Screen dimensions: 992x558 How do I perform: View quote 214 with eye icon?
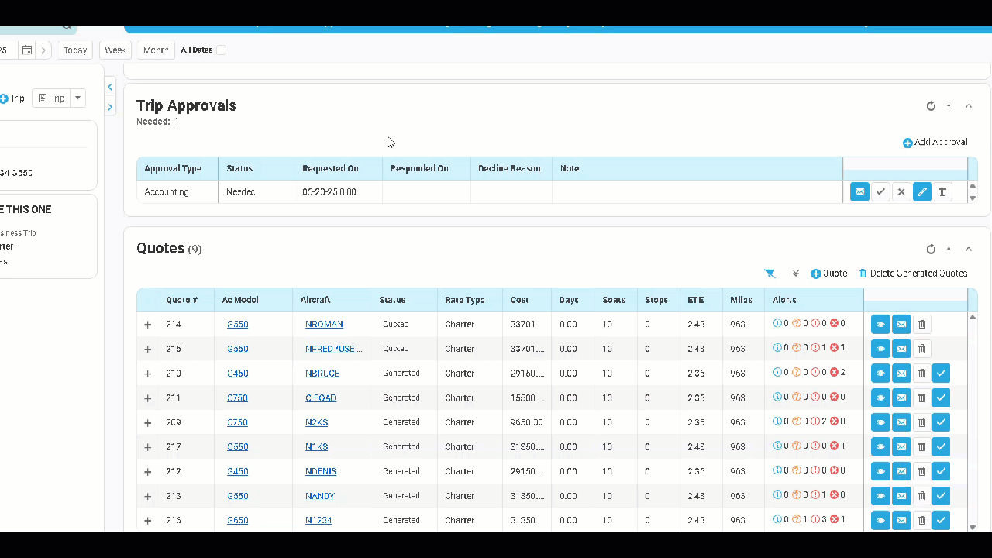click(880, 324)
